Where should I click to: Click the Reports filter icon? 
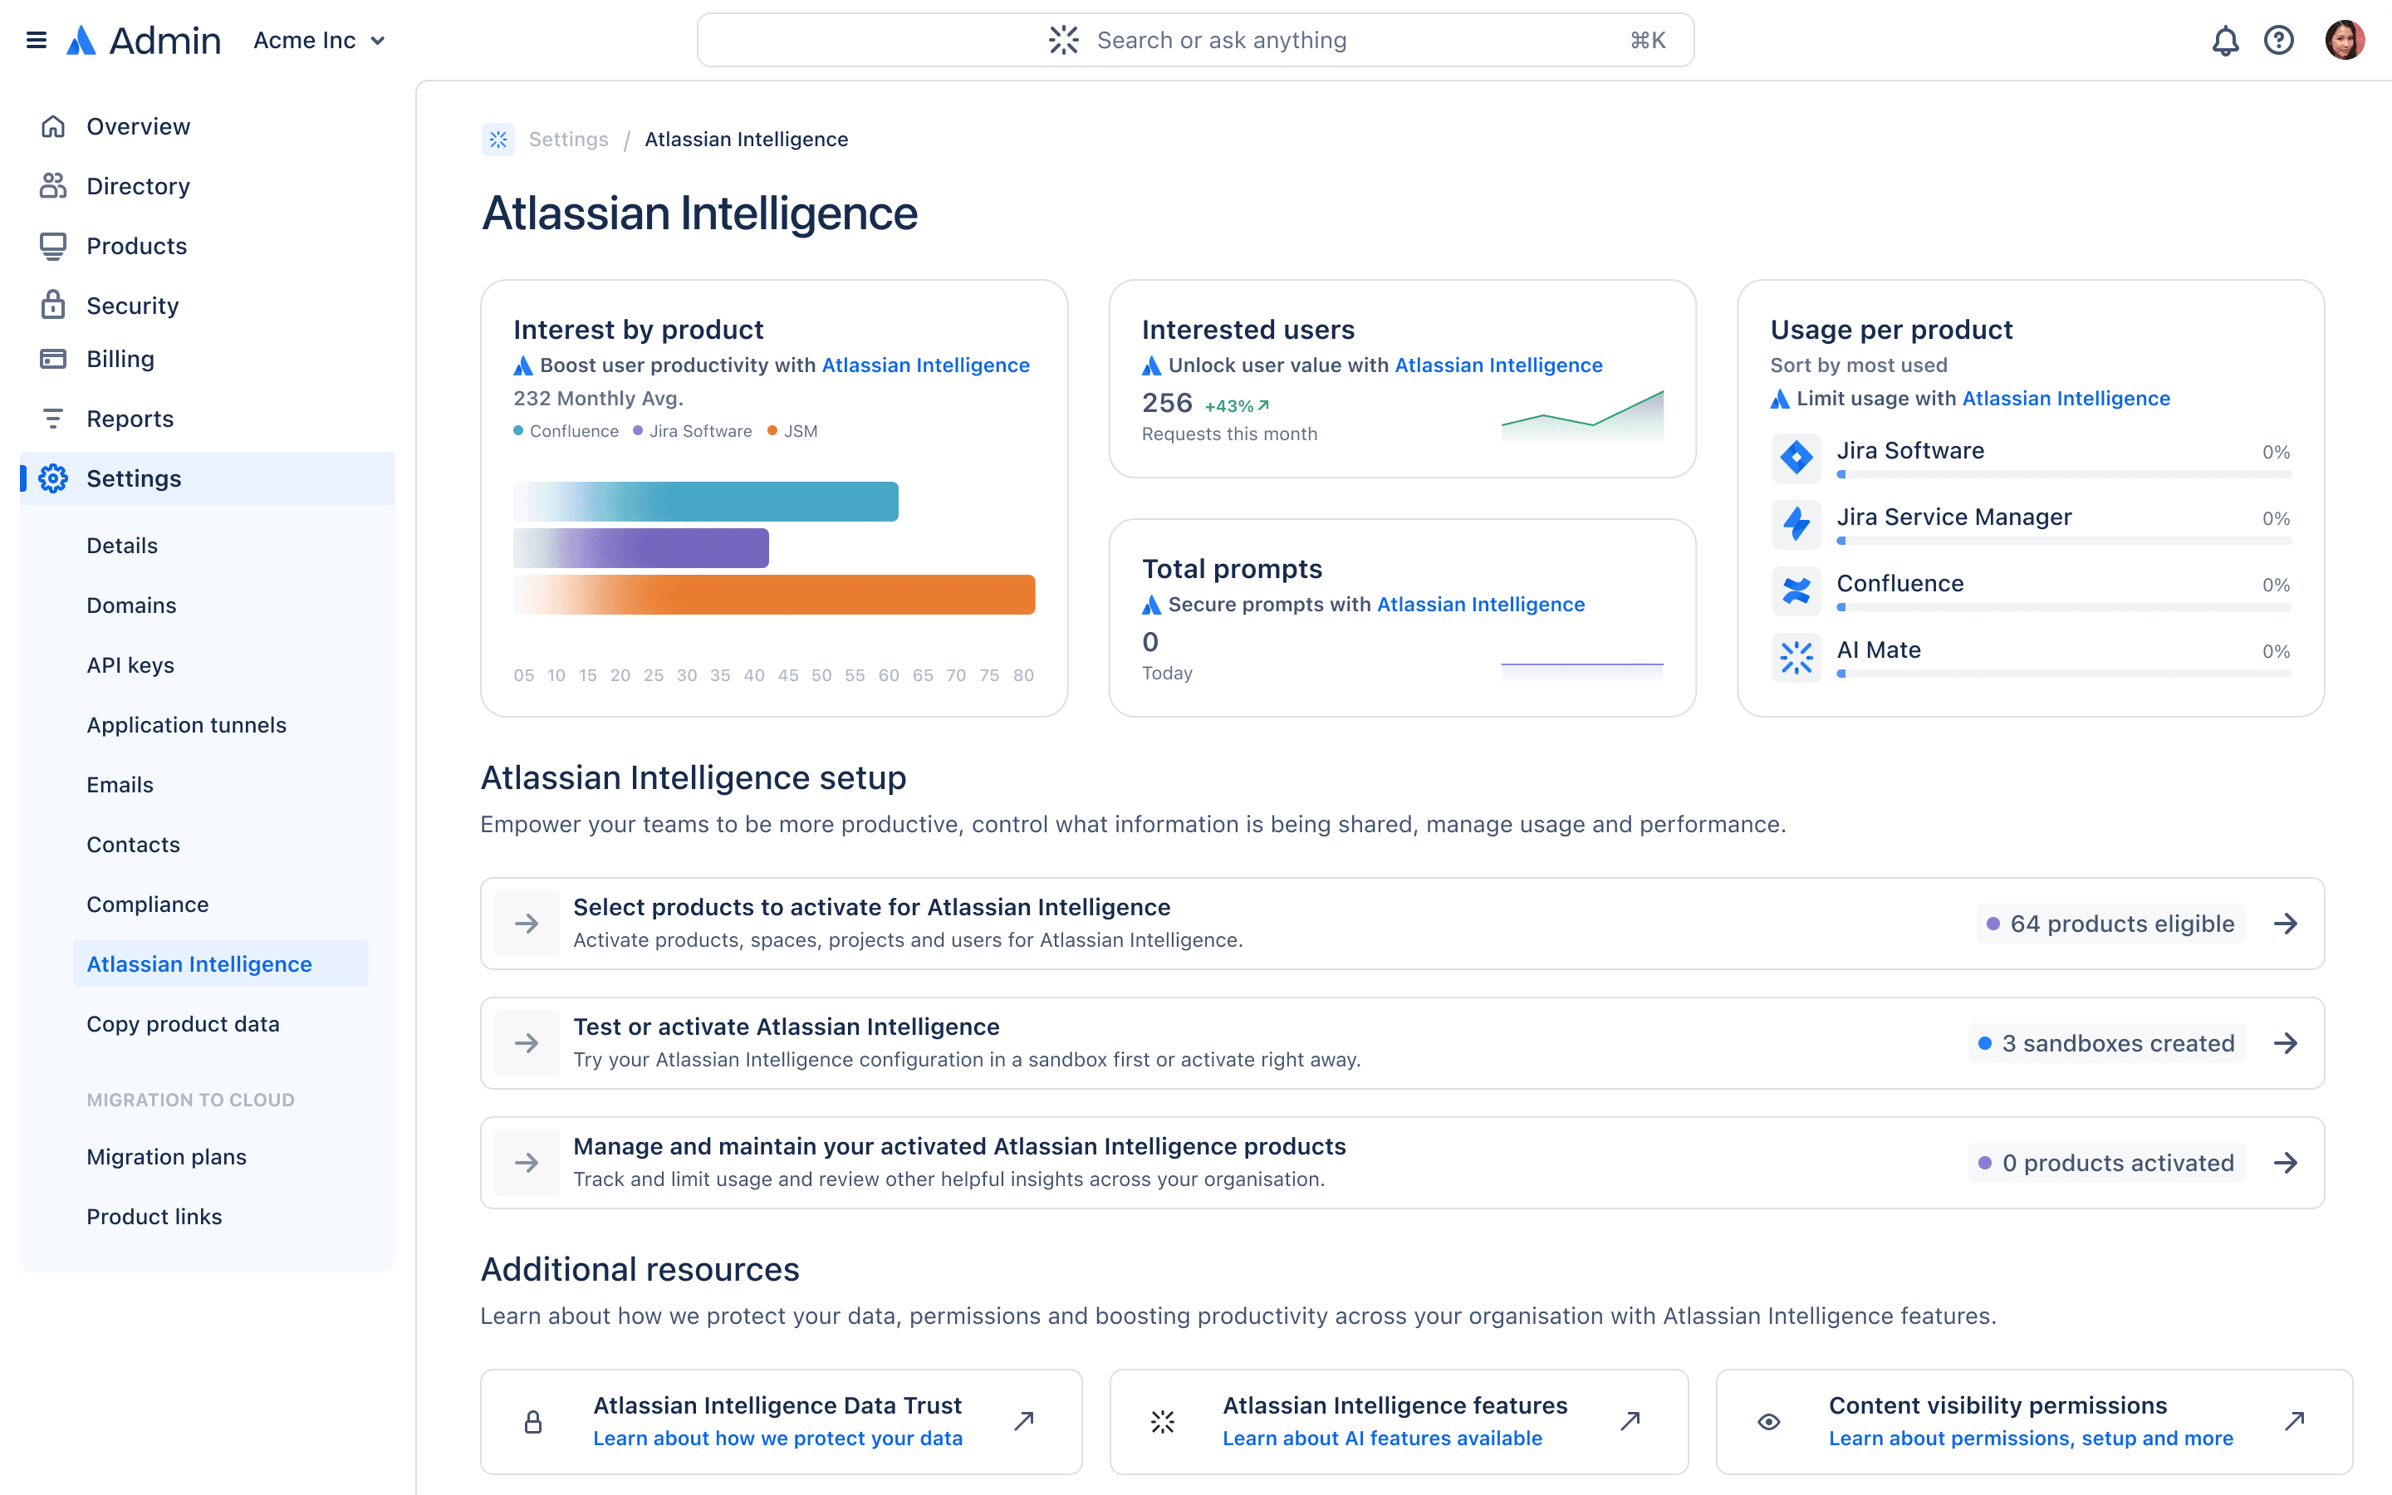53,419
